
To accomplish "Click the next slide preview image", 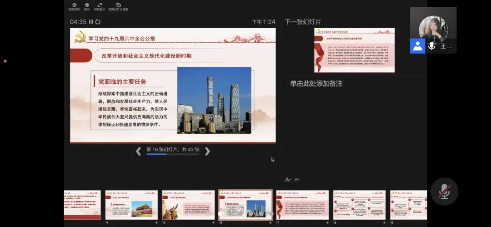I will [x=354, y=50].
